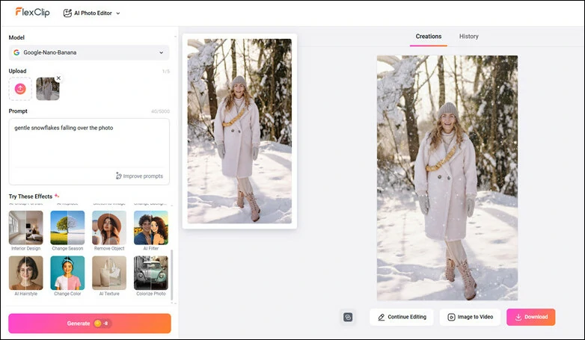Click the AI Photo Editor icon
The width and height of the screenshot is (585, 340).
67,13
